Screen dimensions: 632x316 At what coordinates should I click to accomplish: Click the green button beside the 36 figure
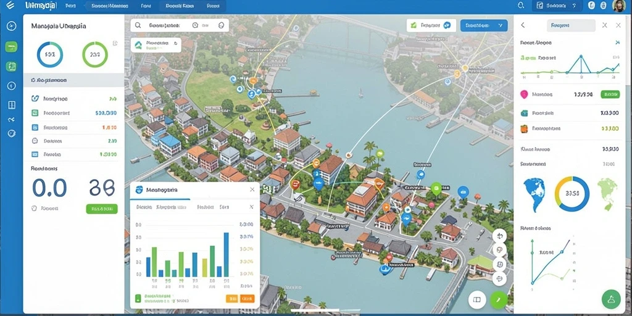coord(102,209)
